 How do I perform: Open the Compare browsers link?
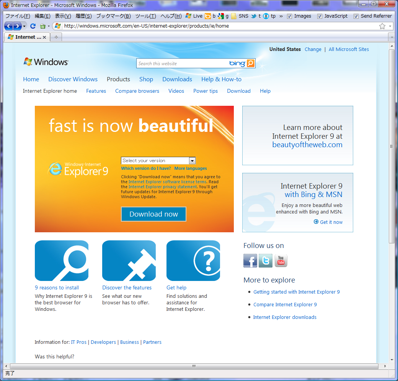pyautogui.click(x=137, y=91)
